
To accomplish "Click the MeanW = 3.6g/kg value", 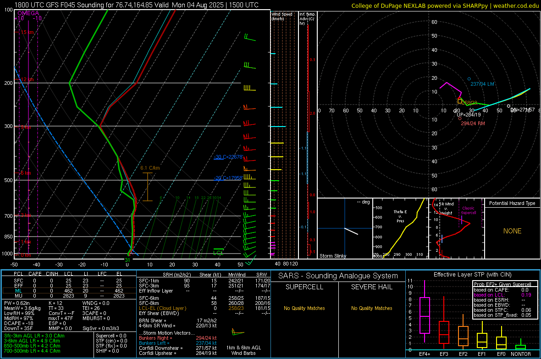I will tap(22, 308).
